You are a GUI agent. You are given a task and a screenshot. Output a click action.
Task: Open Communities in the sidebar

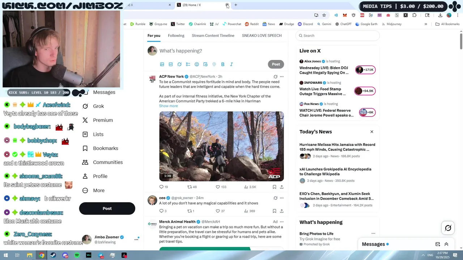tap(102, 162)
